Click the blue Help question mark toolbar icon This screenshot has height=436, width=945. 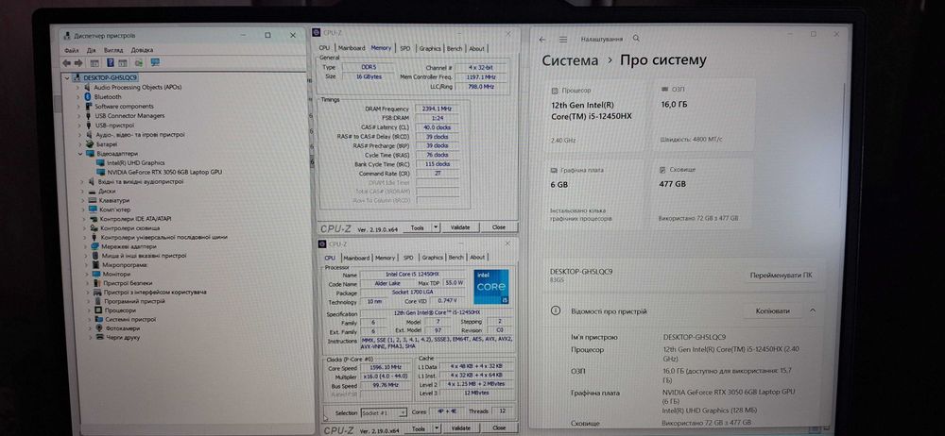(111, 62)
